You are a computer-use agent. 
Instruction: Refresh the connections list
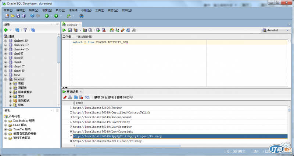[17, 30]
